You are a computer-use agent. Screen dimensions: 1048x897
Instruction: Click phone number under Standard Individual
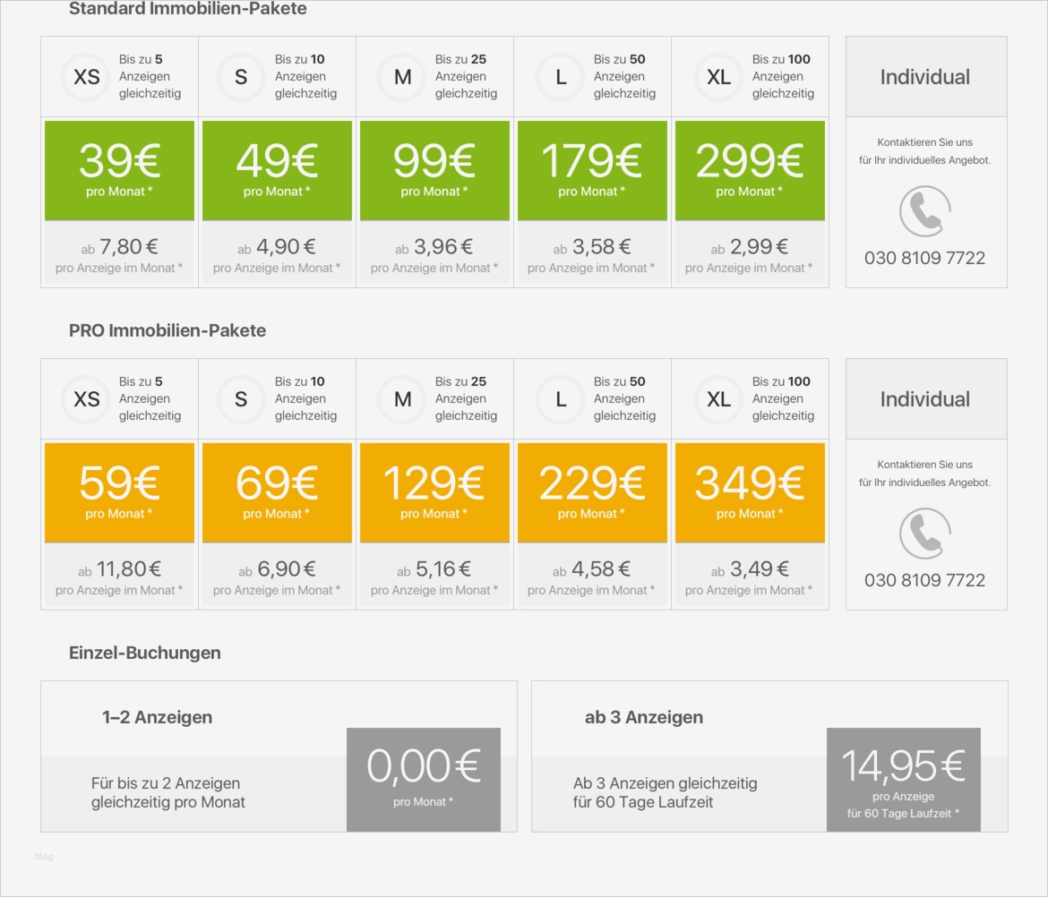(925, 258)
